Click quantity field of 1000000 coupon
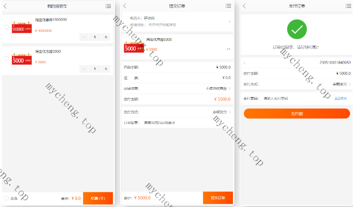This screenshot has width=353, height=207. coord(95,37)
